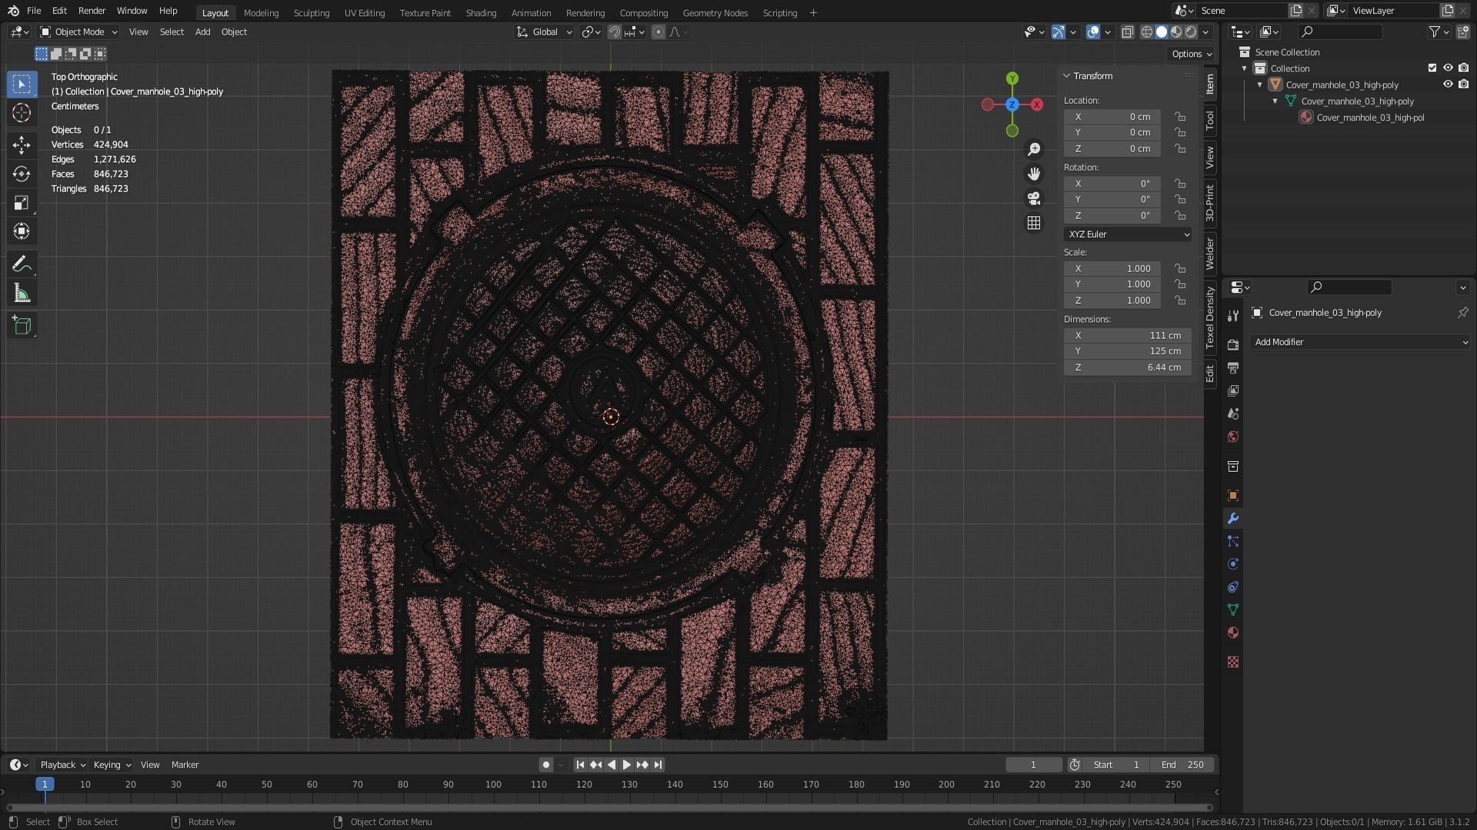
Task: Activate the 3D Cursor tool
Action: (22, 113)
